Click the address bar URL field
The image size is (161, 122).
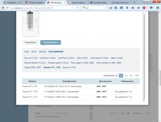tap(40, 8)
